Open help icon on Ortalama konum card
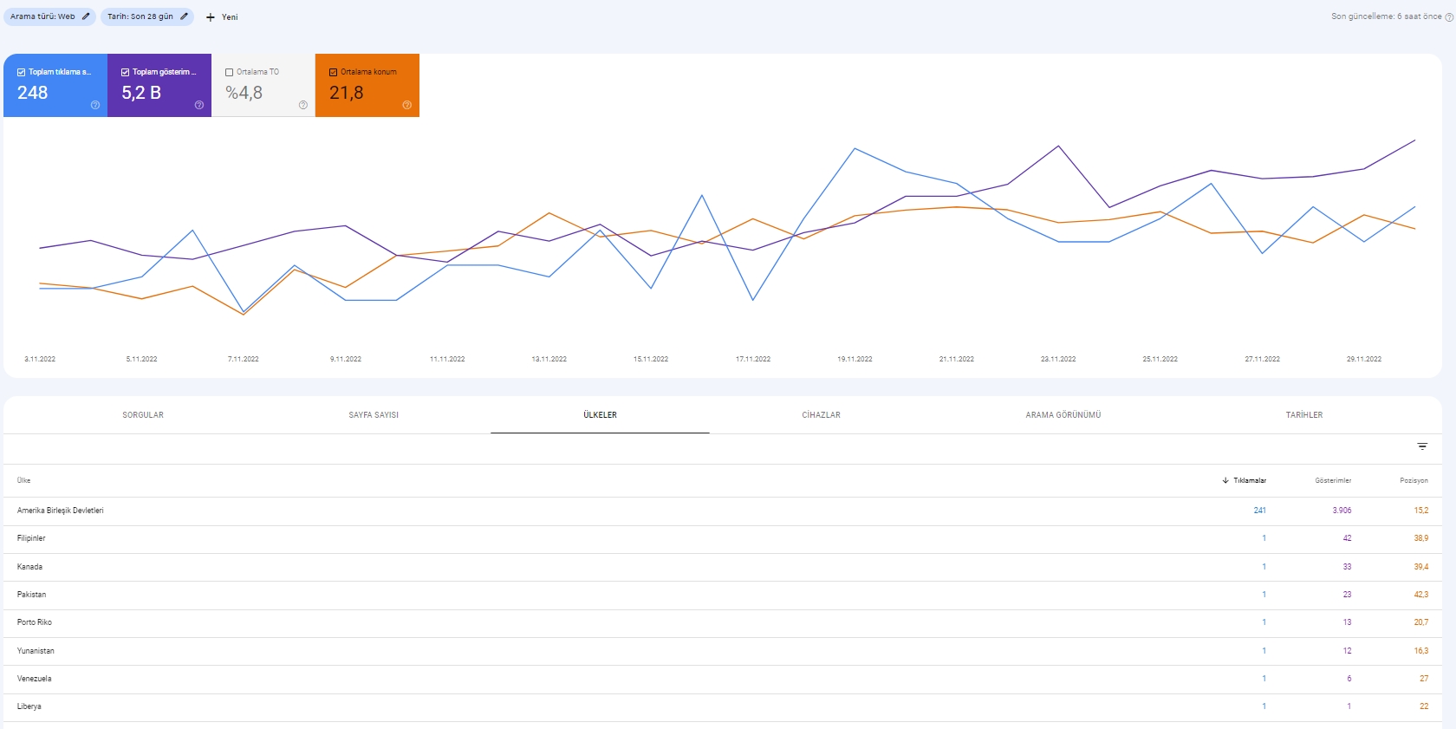The image size is (1456, 729). (407, 105)
